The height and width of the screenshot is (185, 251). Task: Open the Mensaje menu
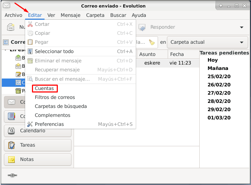70,15
